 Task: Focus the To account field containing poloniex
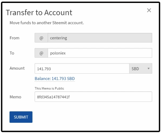pos(100,53)
